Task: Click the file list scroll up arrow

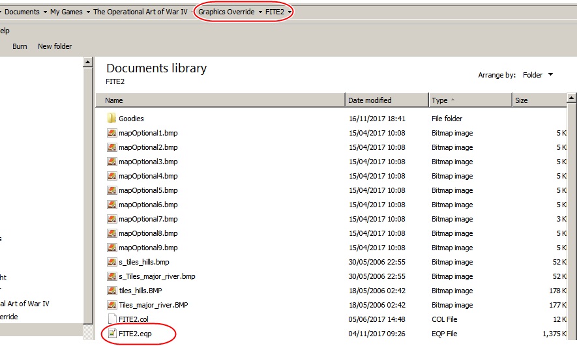Action: [x=572, y=98]
